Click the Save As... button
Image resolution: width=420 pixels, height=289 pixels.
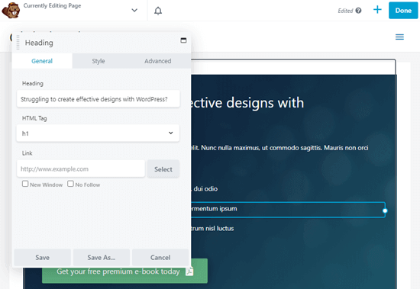click(102, 258)
